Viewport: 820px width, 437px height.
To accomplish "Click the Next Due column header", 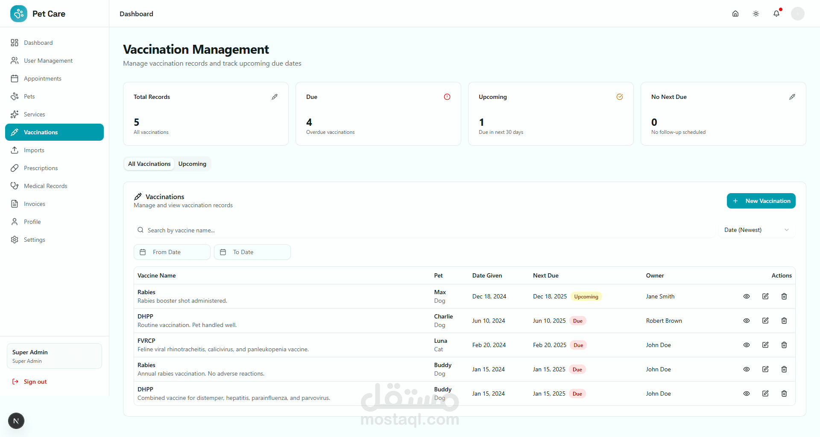I will pyautogui.click(x=546, y=275).
